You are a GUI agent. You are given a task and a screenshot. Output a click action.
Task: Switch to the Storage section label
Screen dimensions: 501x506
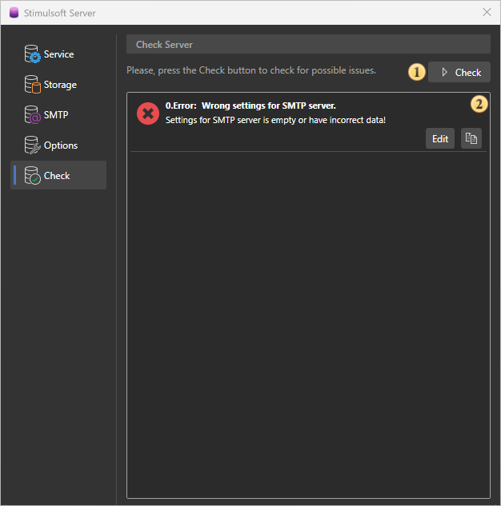[61, 85]
